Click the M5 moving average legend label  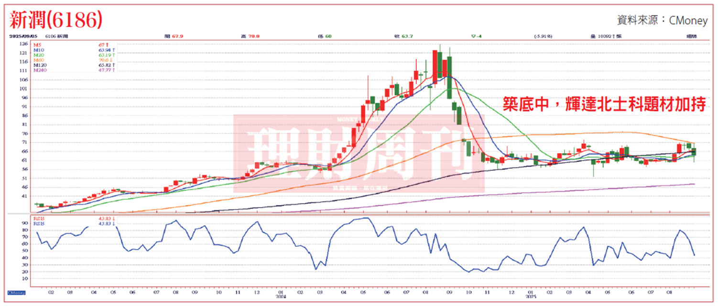click(37, 44)
